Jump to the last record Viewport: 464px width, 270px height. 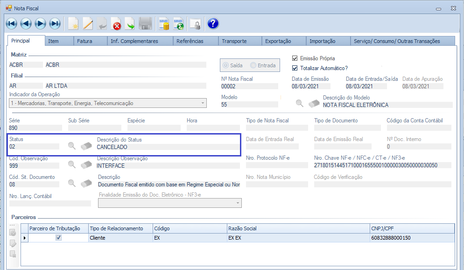pos(55,24)
